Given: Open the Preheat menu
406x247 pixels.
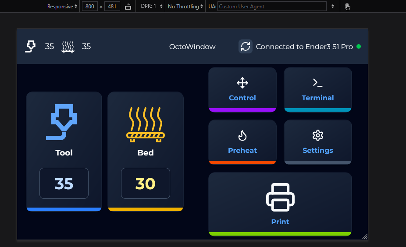Looking at the screenshot, I should pos(242,142).
